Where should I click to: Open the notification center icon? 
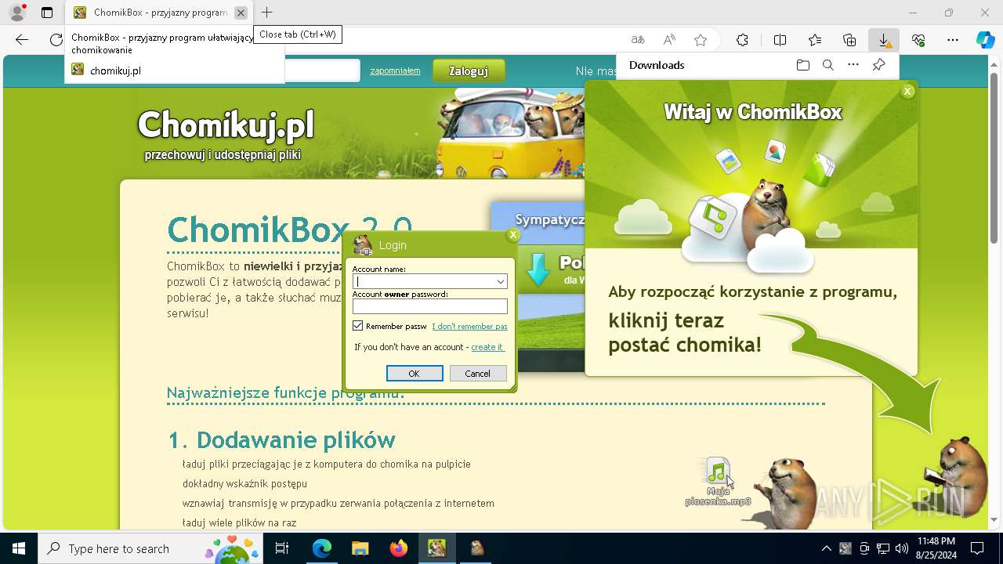977,548
